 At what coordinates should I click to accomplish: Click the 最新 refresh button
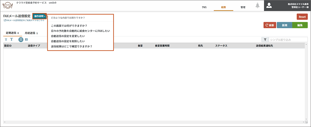tap(270, 25)
